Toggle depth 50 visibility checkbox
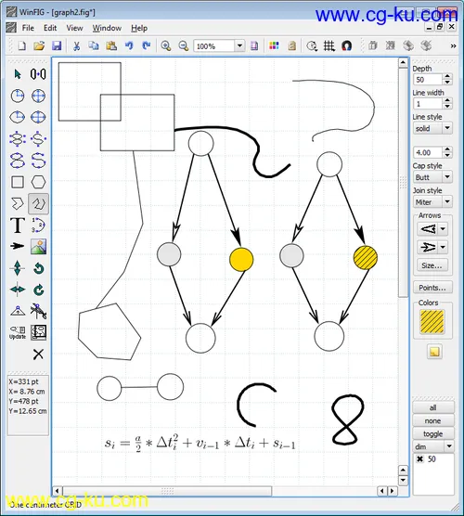Screen dimensions: 464x516 (x=419, y=459)
